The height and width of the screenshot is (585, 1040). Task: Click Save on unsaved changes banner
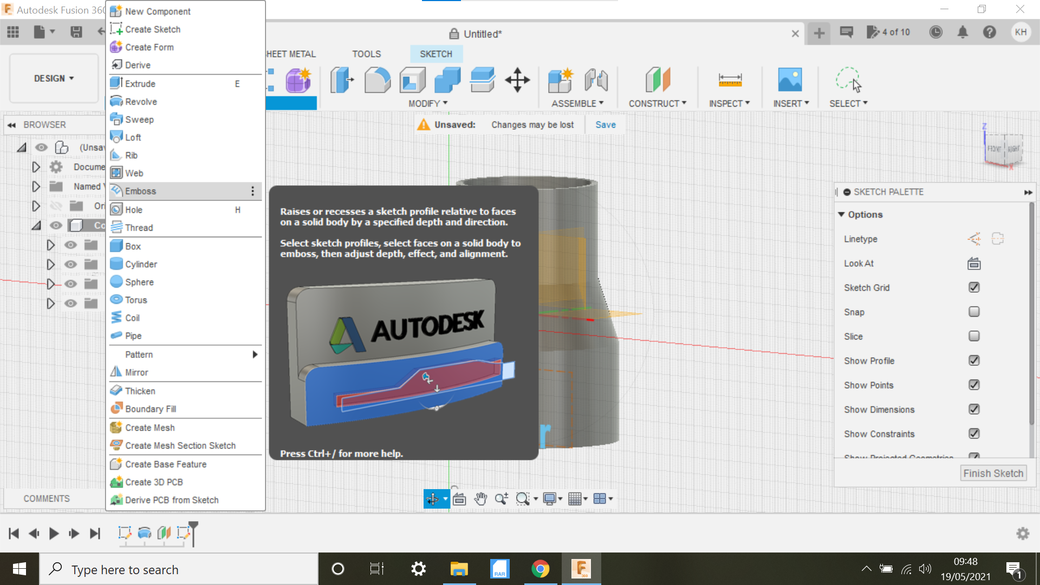coord(606,124)
